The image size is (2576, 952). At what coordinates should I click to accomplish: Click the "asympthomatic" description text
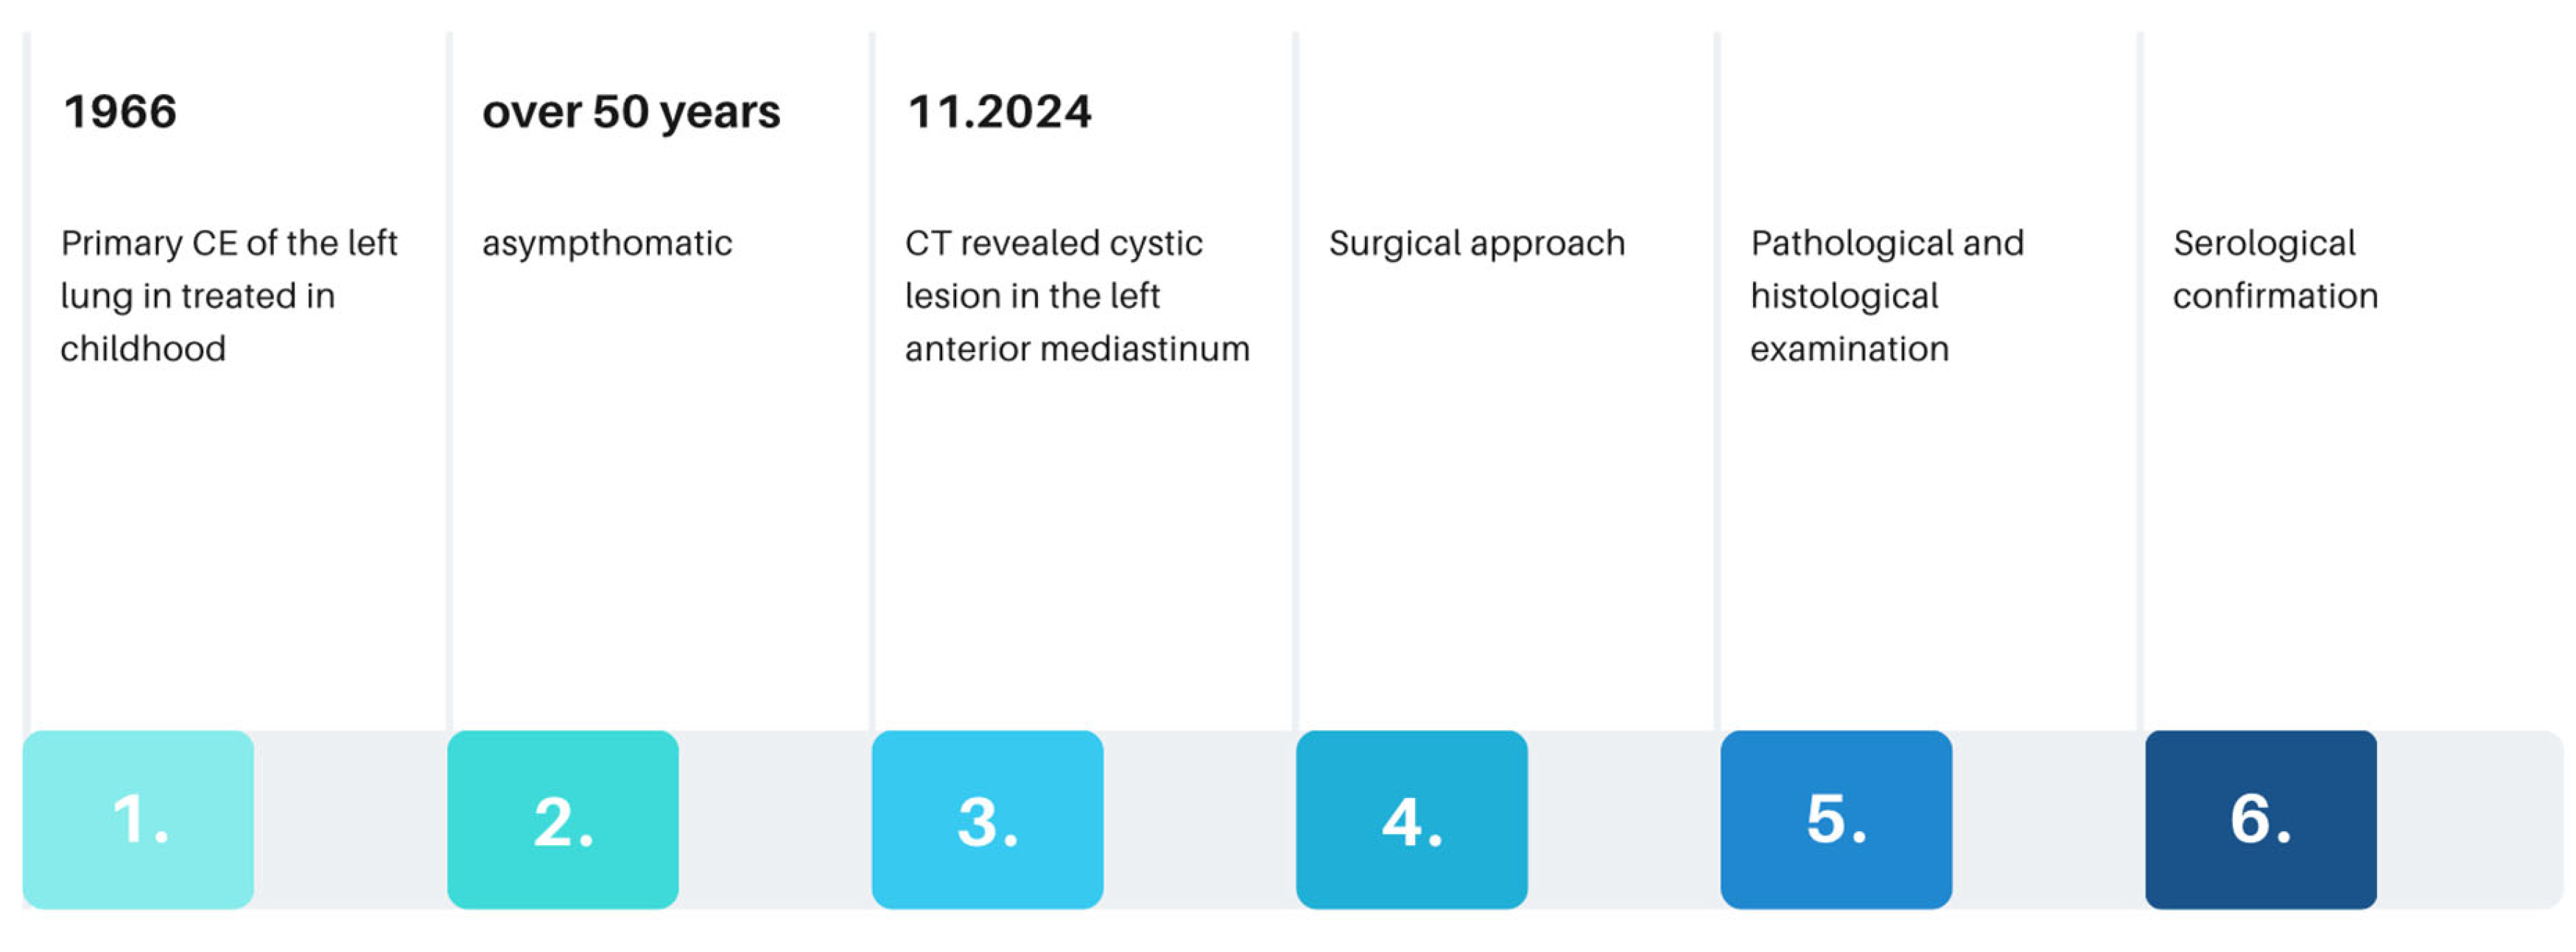[x=607, y=243]
